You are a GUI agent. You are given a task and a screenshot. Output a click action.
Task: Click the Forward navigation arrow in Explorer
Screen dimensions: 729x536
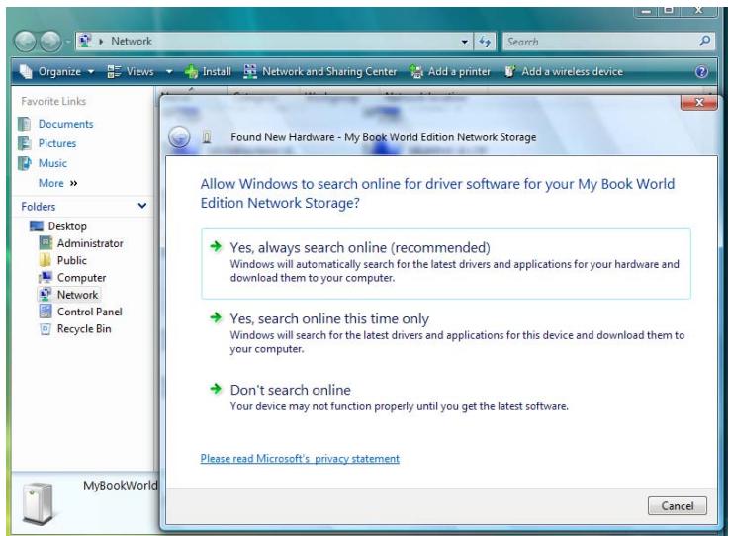[x=50, y=42]
